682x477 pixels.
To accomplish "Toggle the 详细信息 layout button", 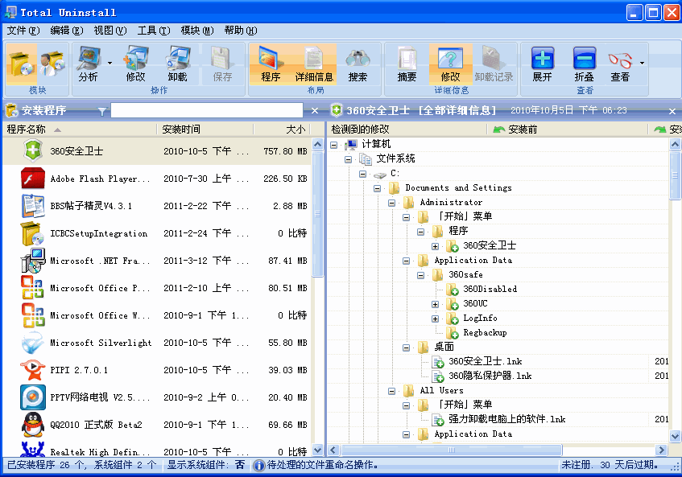I will point(314,64).
